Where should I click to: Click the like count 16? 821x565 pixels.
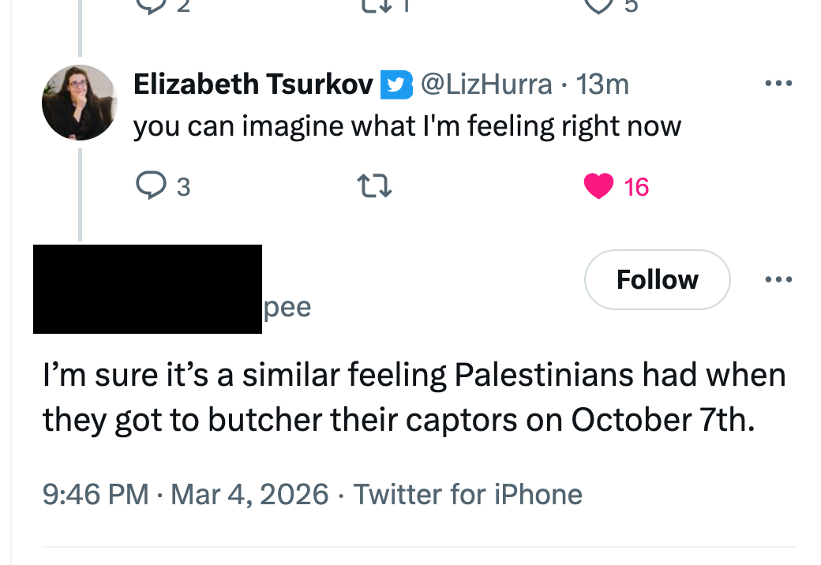(635, 187)
